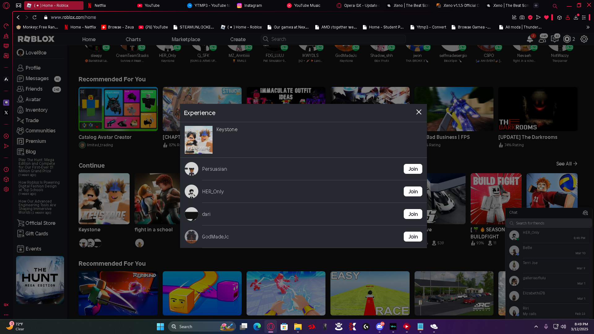Image resolution: width=594 pixels, height=334 pixels.
Task: Search for friends in Chat panel
Action: tap(549, 223)
